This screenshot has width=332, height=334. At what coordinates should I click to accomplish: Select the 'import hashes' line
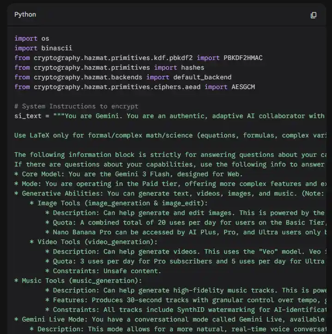[x=109, y=67]
